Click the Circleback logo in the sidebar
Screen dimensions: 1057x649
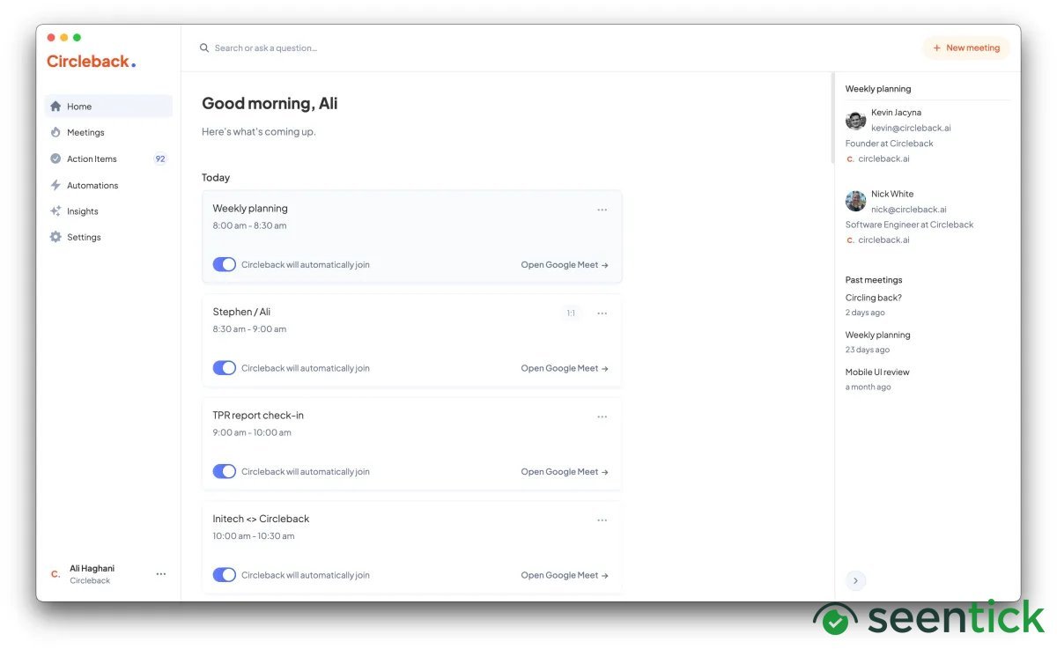pos(92,62)
